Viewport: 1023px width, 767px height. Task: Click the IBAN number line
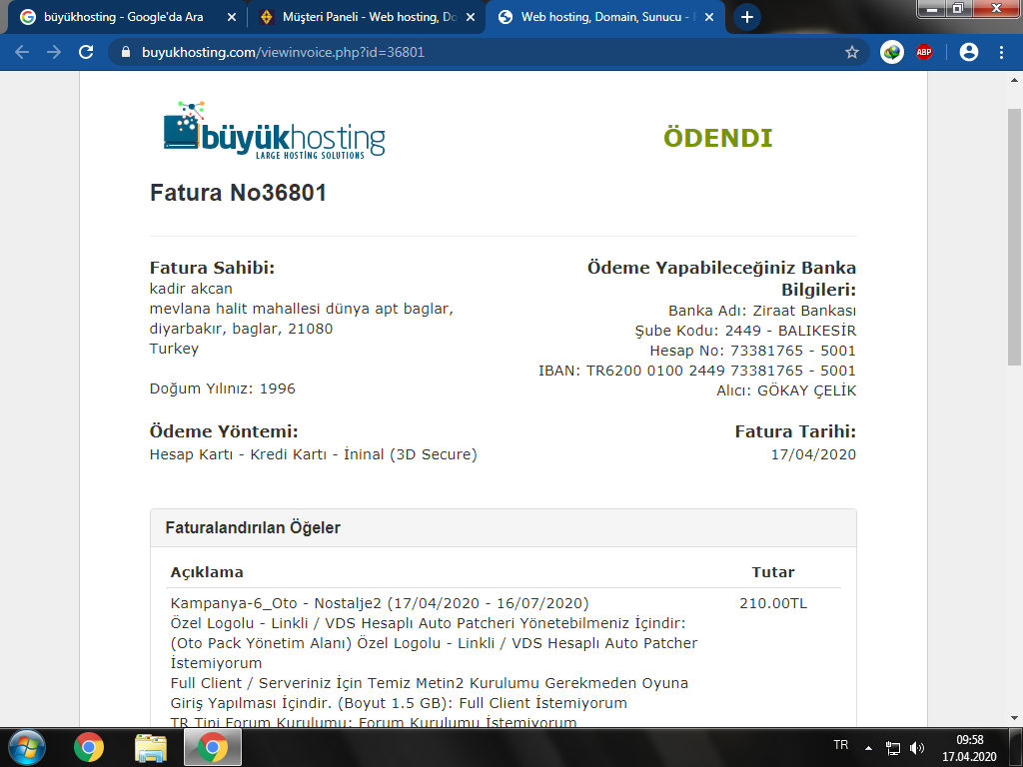coord(696,372)
